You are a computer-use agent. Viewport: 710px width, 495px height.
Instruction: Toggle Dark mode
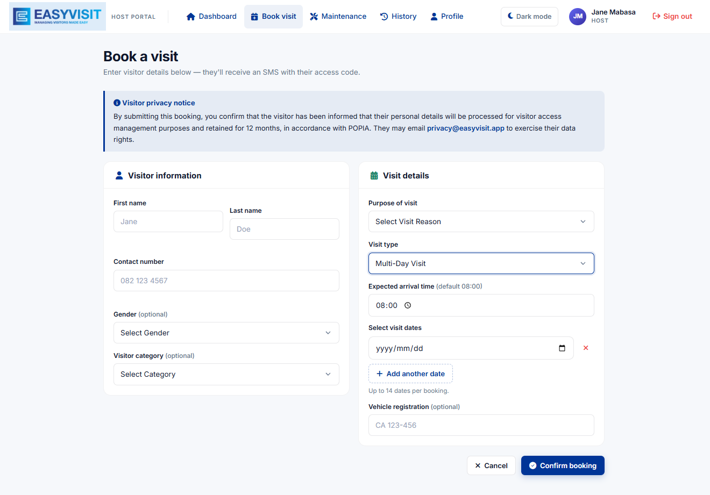(529, 17)
